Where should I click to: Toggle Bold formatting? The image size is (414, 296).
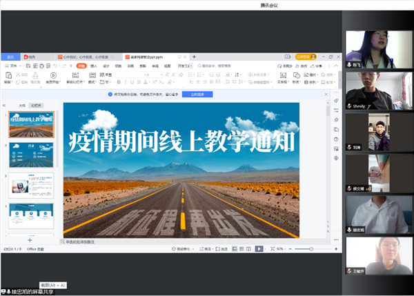point(119,82)
